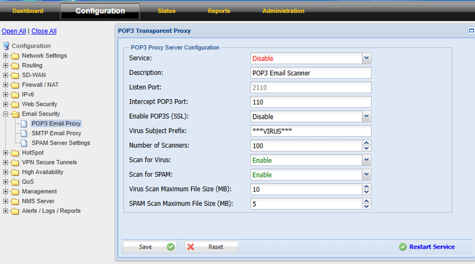Expand the Routing tree node

pyautogui.click(x=6, y=66)
